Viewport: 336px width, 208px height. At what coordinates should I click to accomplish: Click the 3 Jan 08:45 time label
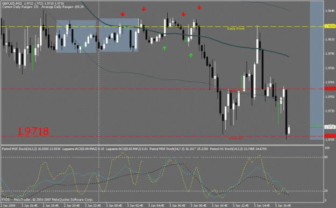tap(198, 206)
